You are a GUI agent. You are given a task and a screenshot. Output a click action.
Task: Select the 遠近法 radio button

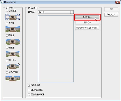7,23
